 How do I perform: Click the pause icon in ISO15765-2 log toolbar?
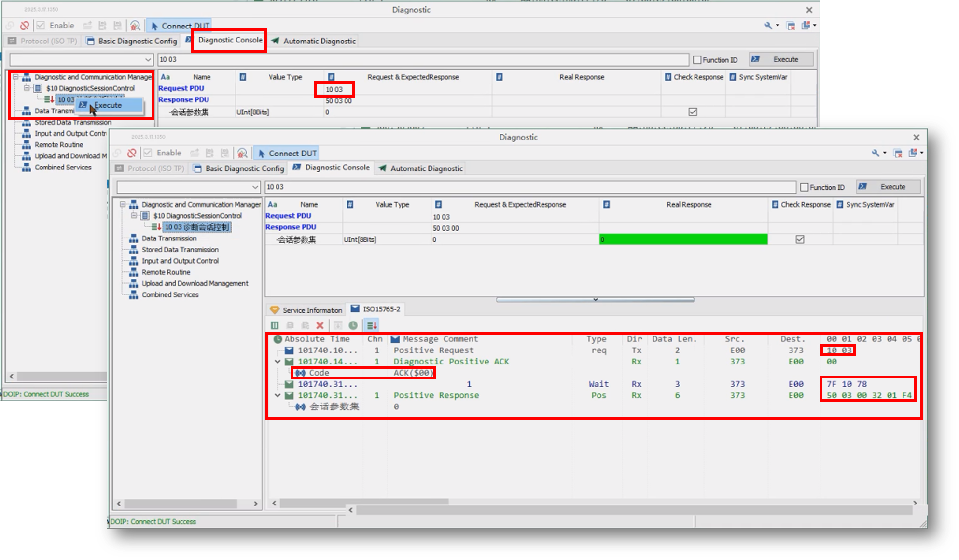pyautogui.click(x=275, y=325)
